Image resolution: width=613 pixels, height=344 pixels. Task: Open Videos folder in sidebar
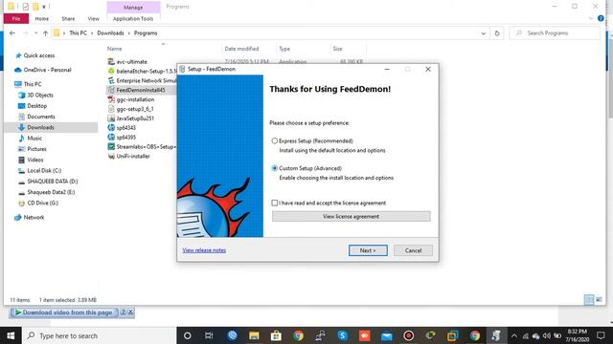(35, 160)
